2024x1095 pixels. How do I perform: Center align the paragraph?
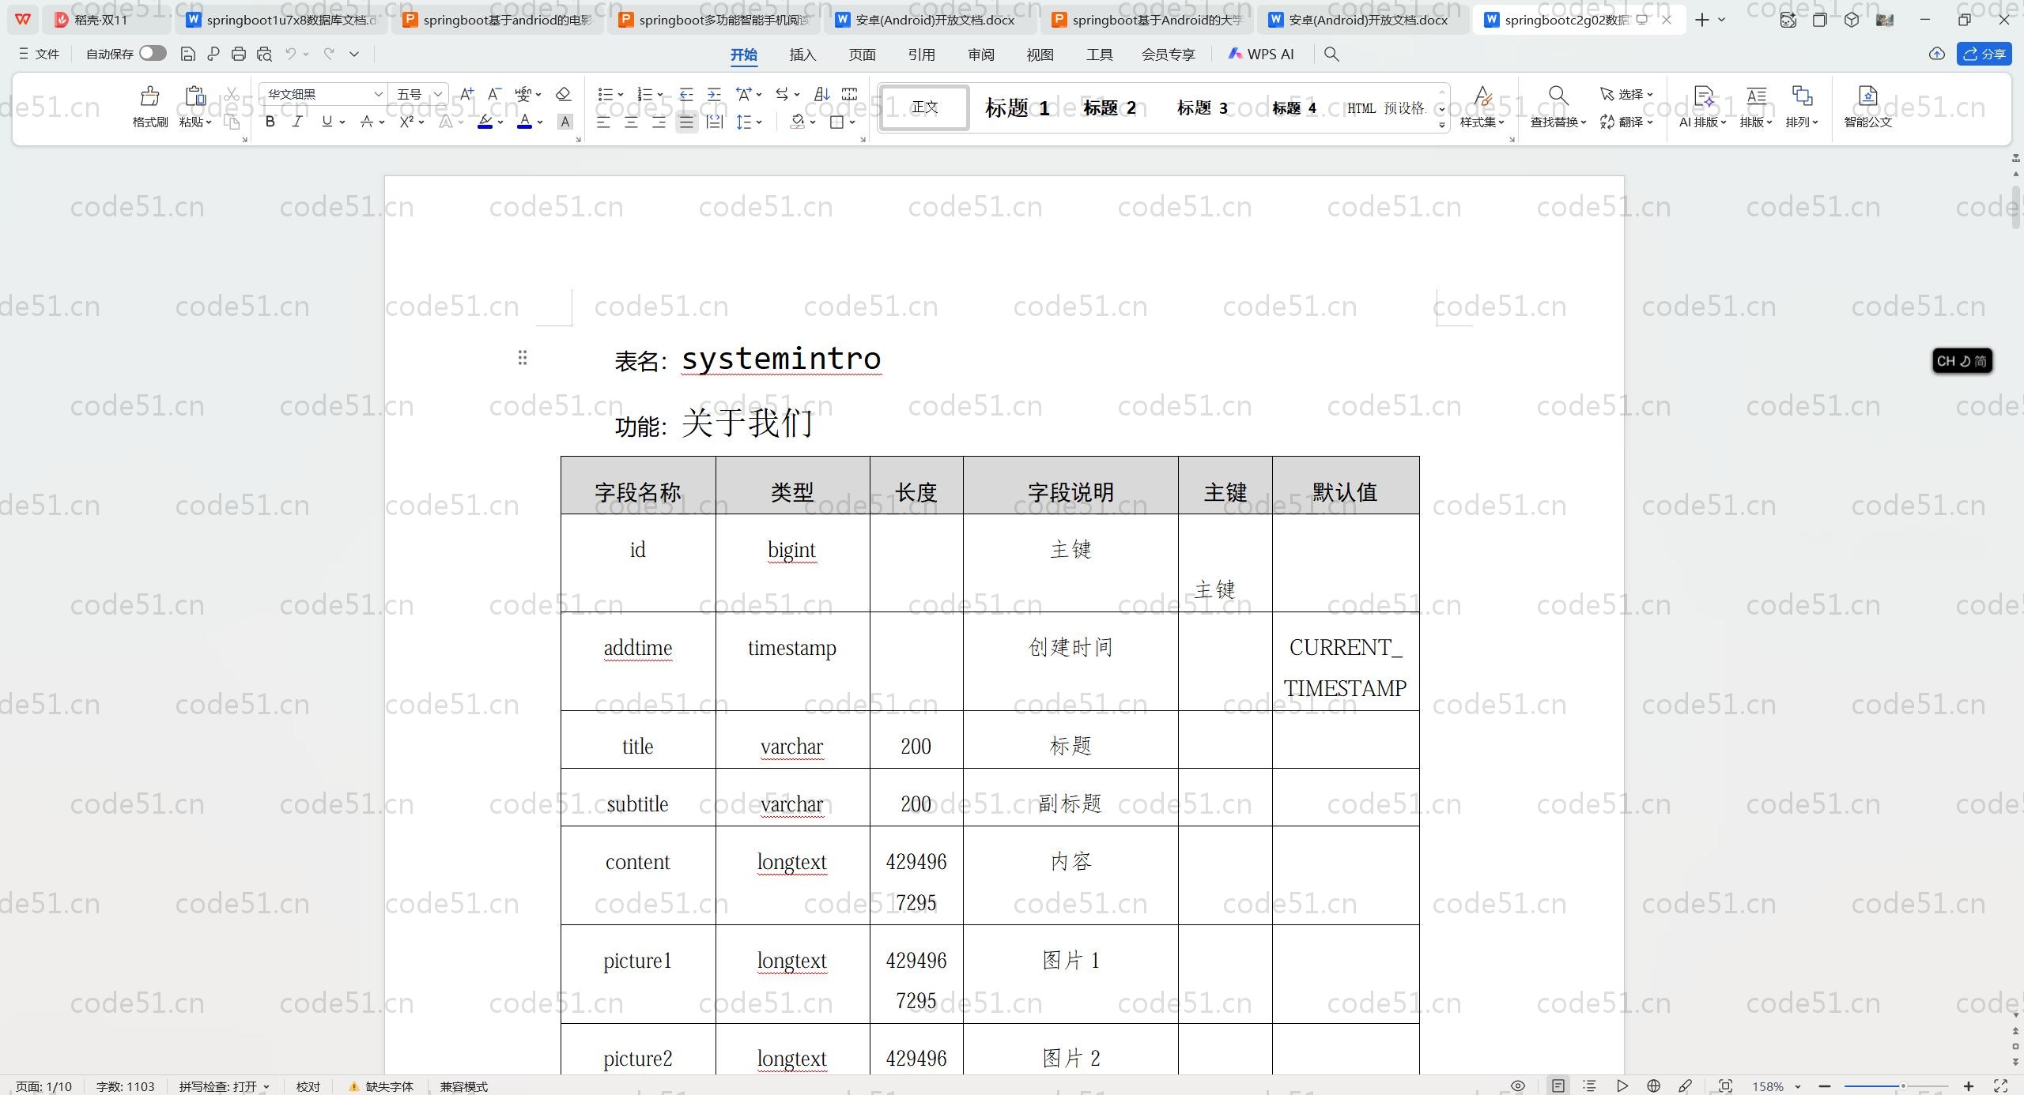[631, 122]
